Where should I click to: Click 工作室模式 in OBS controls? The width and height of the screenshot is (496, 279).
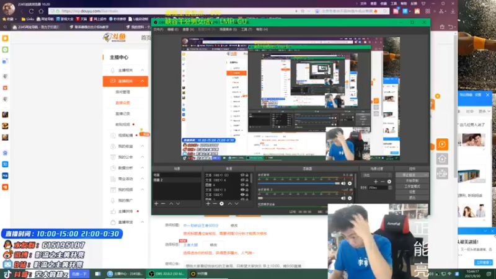tap(412, 187)
